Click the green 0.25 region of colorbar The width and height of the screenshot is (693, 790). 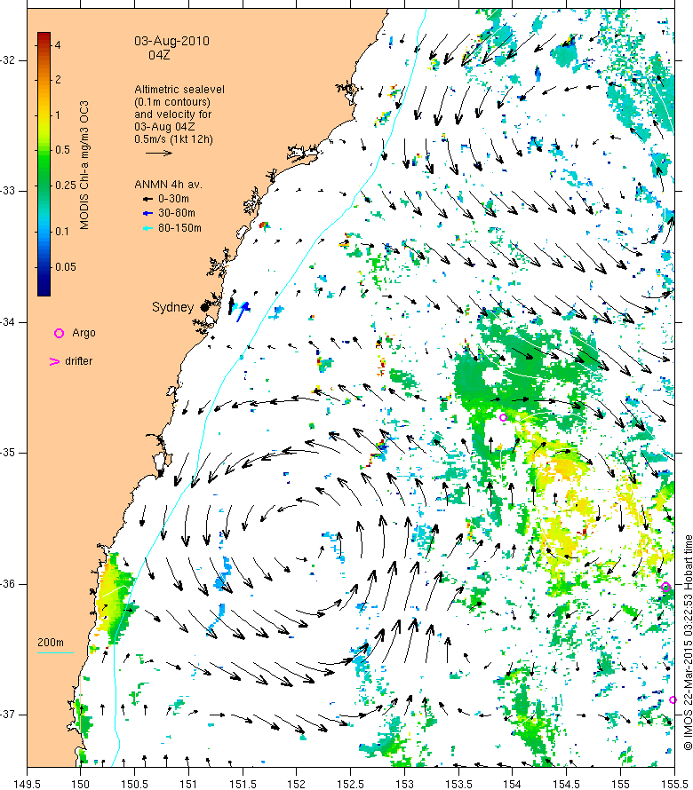pyautogui.click(x=44, y=186)
